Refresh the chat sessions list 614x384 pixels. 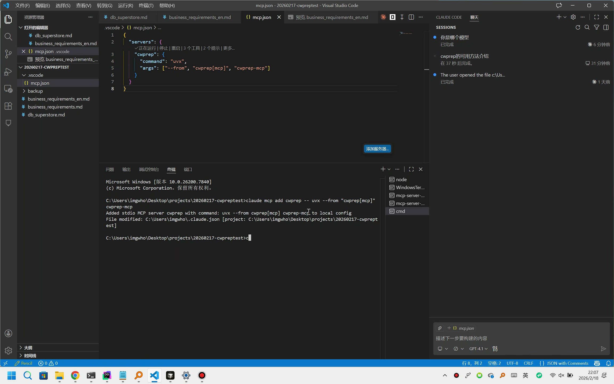[578, 27]
